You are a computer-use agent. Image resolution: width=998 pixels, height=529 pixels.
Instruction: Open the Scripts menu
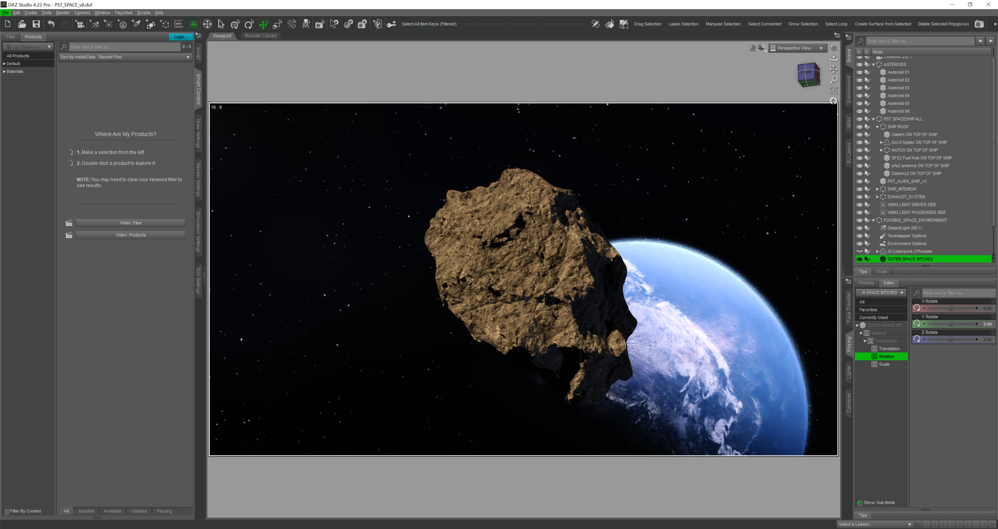pyautogui.click(x=143, y=13)
